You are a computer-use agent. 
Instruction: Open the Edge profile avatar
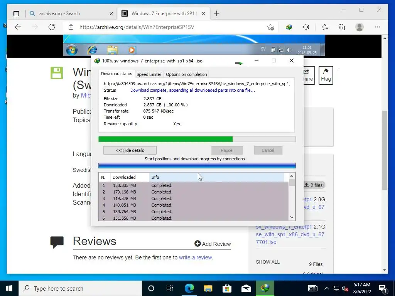pos(360,27)
